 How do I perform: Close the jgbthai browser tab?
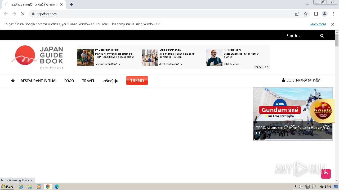coord(61,4)
